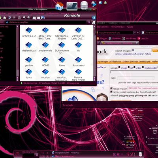Reload the folder in Konqueror toolbar
The width and height of the screenshot is (158, 158).
coord(10,18)
